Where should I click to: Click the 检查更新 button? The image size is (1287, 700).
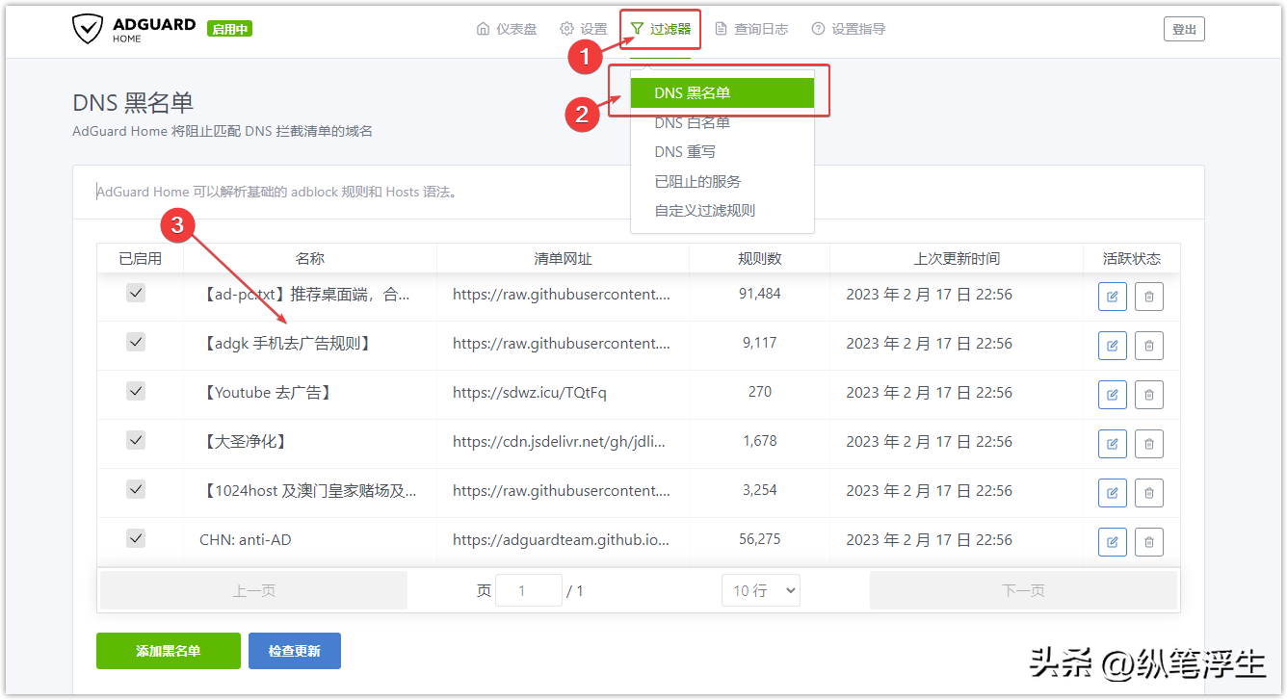pyautogui.click(x=295, y=651)
